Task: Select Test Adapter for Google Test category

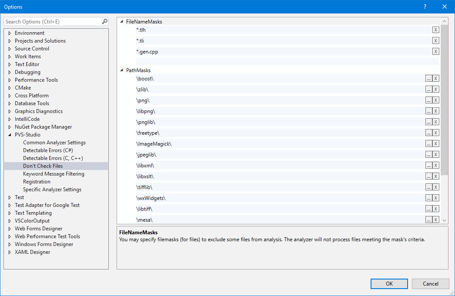Action: pyautogui.click(x=47, y=205)
